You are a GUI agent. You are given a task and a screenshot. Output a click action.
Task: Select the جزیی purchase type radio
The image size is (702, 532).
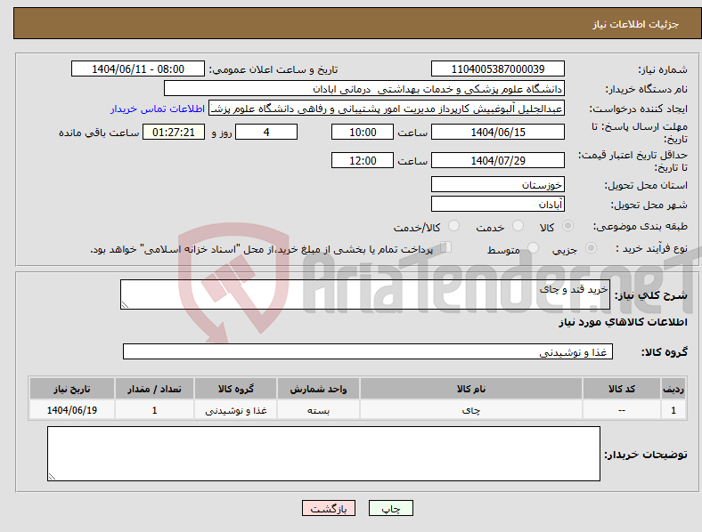pyautogui.click(x=591, y=247)
